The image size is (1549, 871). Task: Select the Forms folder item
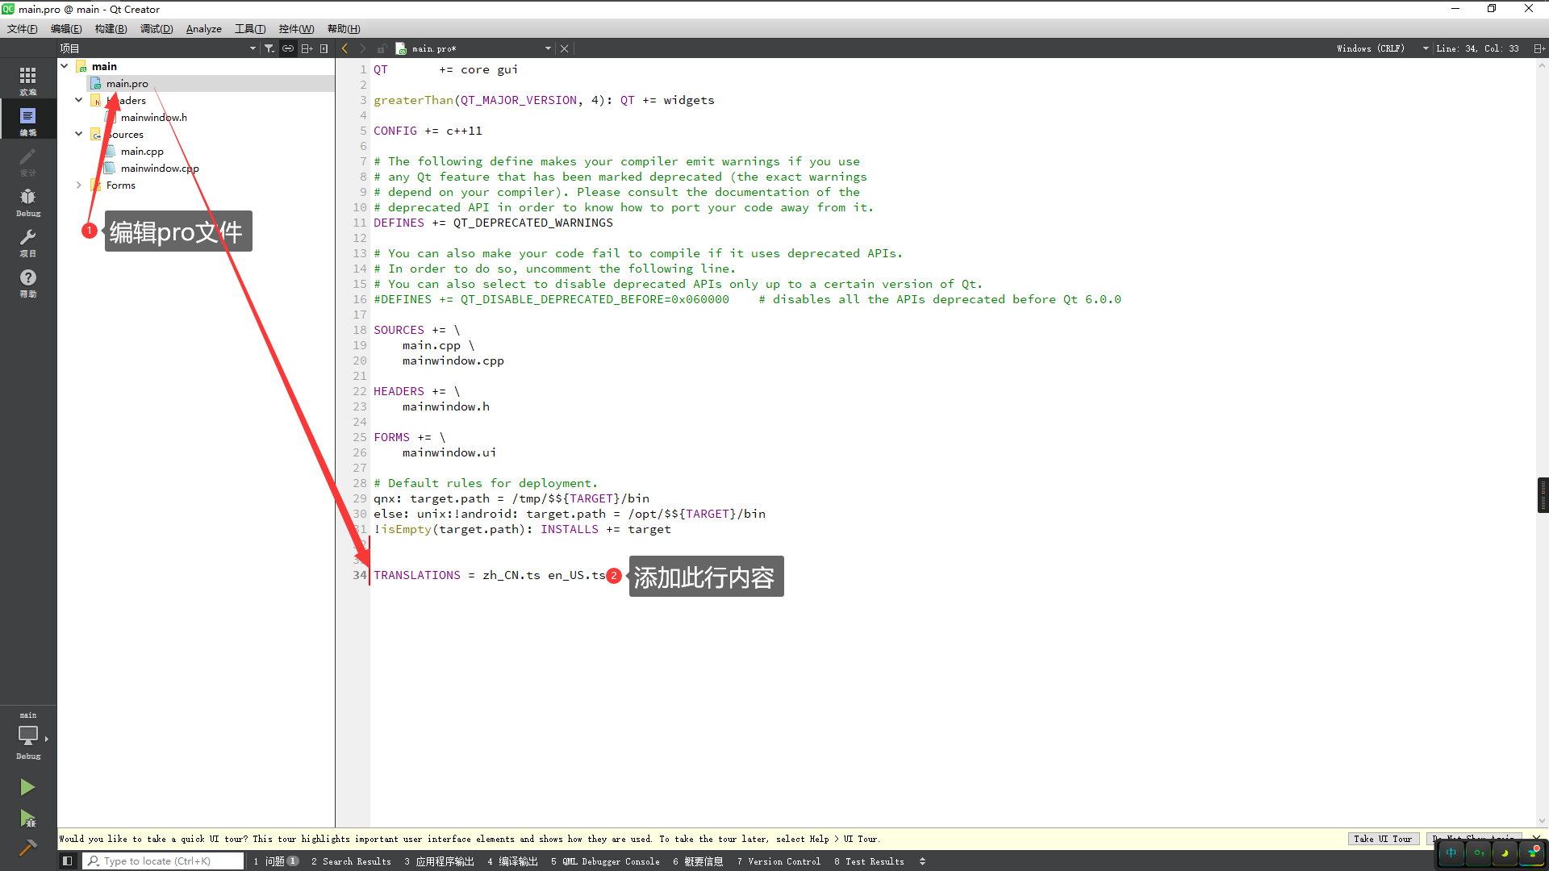(121, 185)
